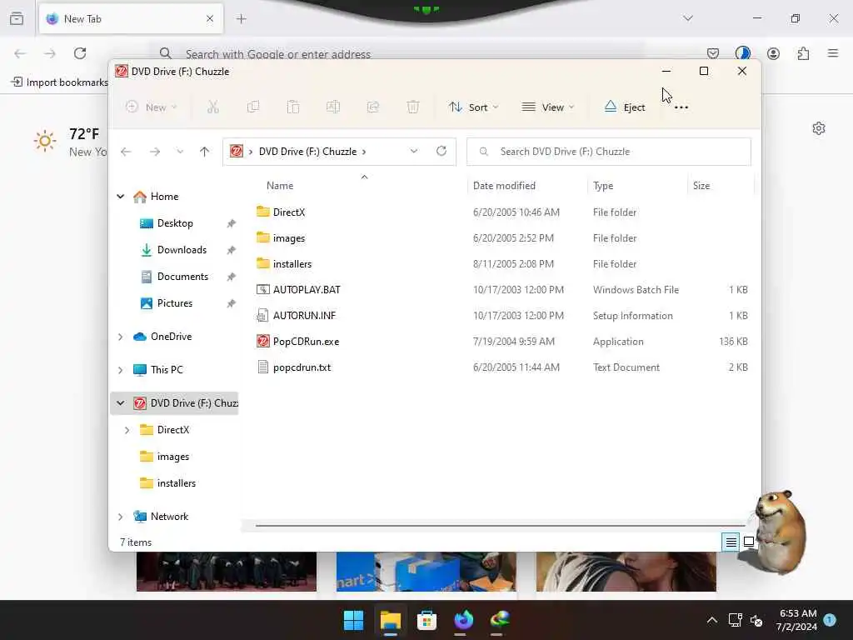The image size is (853, 640).
Task: Click the Size column header
Action: [701, 186]
